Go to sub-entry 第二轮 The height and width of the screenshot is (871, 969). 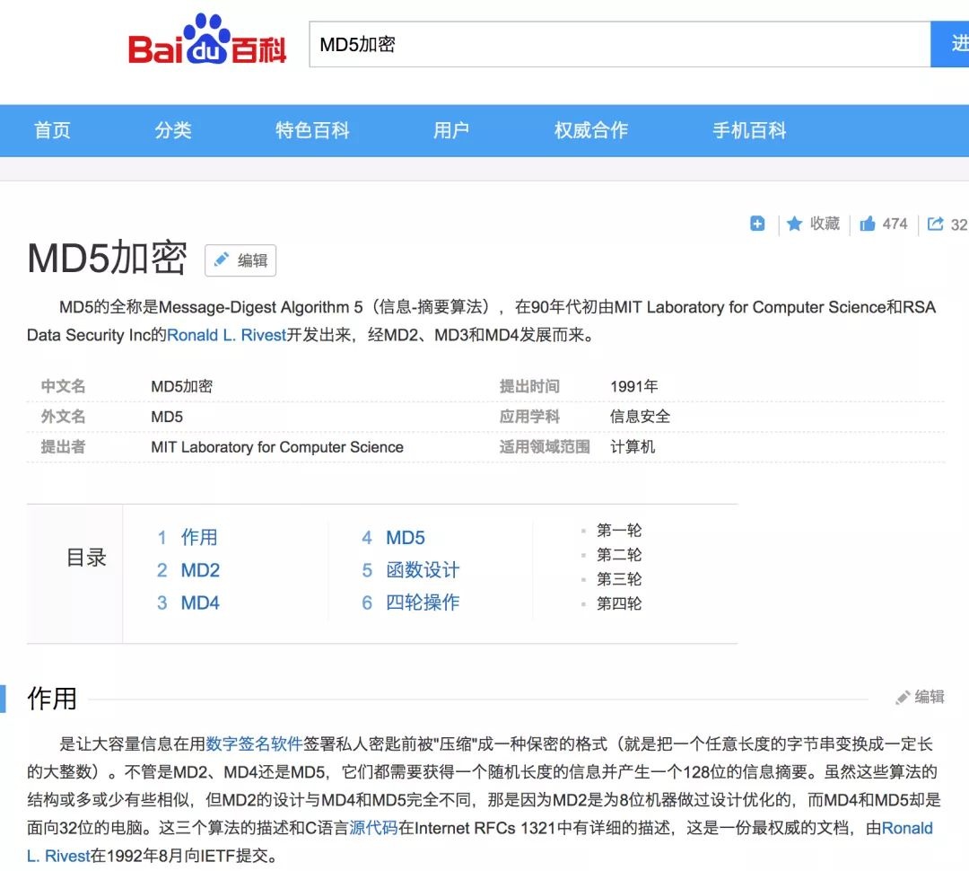(618, 555)
